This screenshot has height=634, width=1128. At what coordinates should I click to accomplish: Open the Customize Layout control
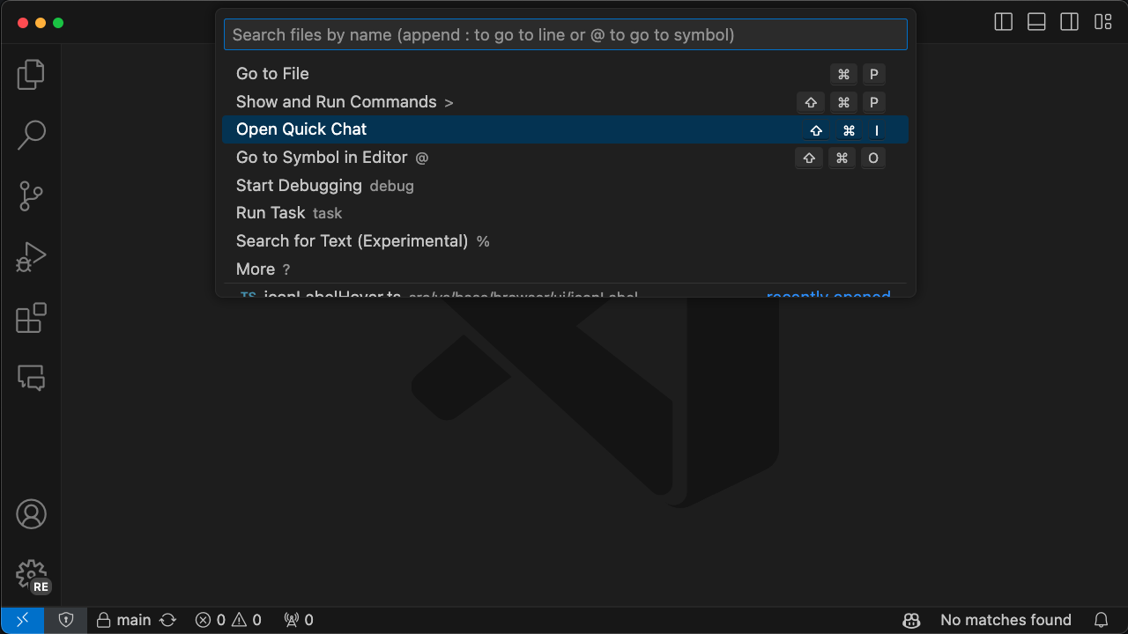tap(1102, 22)
